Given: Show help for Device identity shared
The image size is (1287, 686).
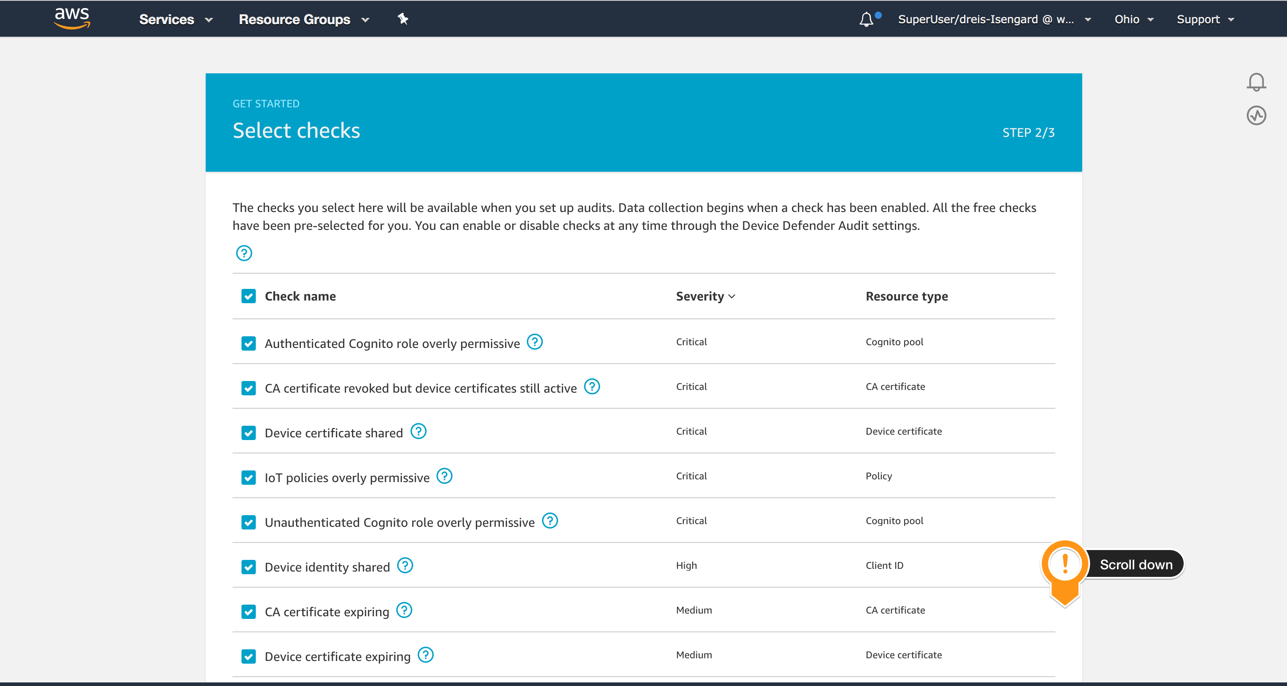Looking at the screenshot, I should coord(405,565).
